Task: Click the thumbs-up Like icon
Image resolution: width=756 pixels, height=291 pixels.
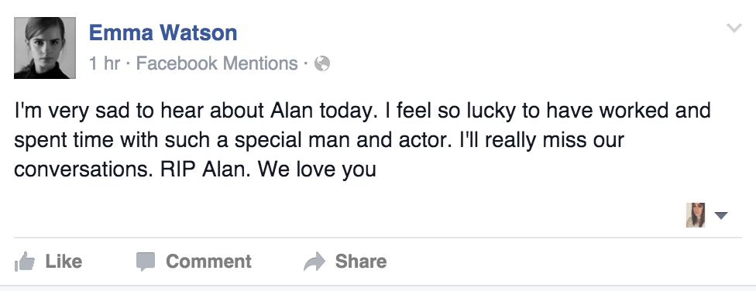Action: pyautogui.click(x=25, y=262)
